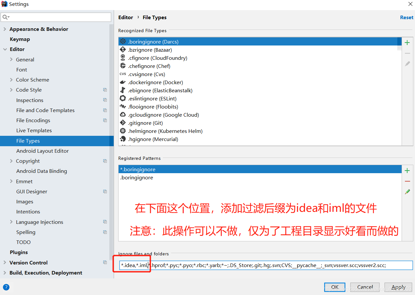This screenshot has height=295, width=415.
Task: Click the Cancel button
Action: (365, 287)
